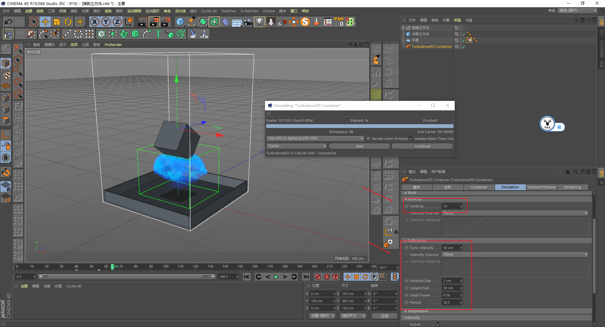
Task: Select the Move tool in the top toolbar
Action: [45, 22]
